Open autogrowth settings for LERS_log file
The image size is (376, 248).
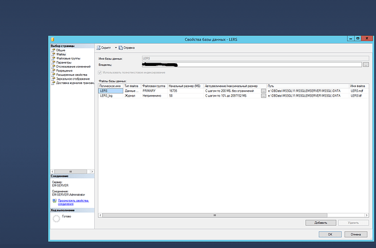(263, 96)
